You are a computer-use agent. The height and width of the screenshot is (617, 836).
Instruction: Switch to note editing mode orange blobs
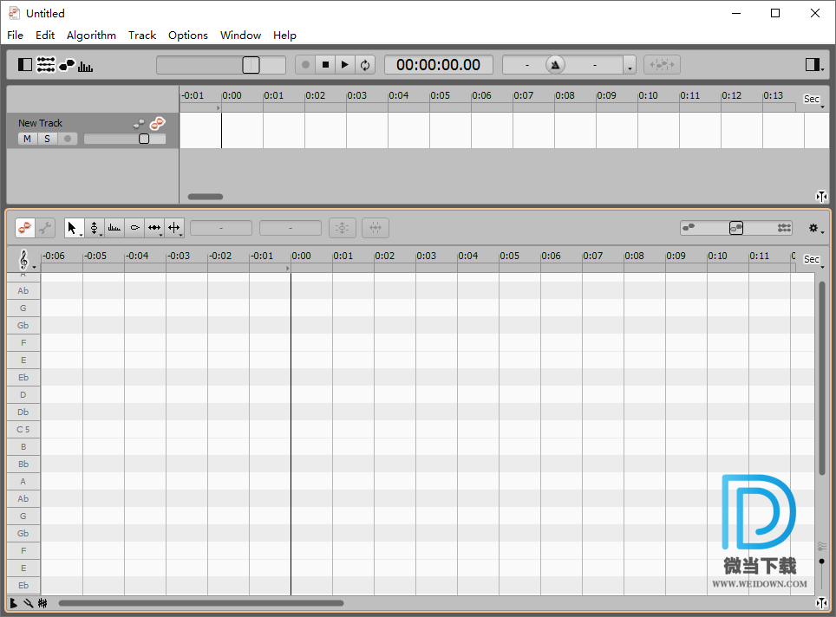pos(24,228)
